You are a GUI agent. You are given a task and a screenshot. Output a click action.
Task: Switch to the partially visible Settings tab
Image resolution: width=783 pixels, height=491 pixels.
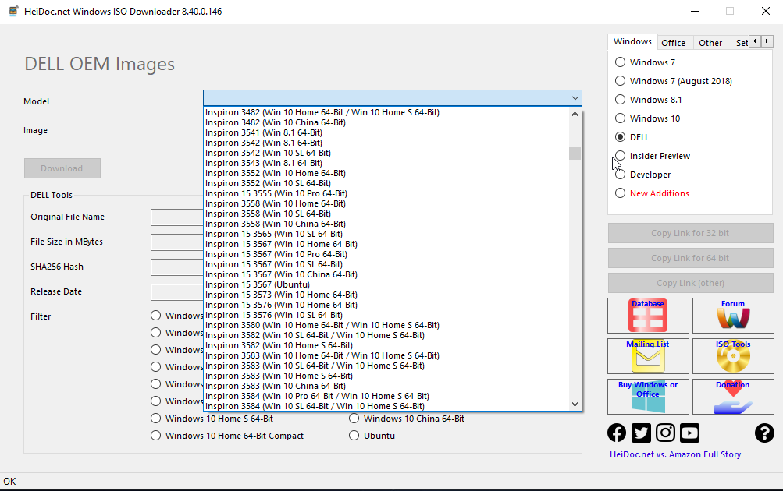(x=742, y=43)
